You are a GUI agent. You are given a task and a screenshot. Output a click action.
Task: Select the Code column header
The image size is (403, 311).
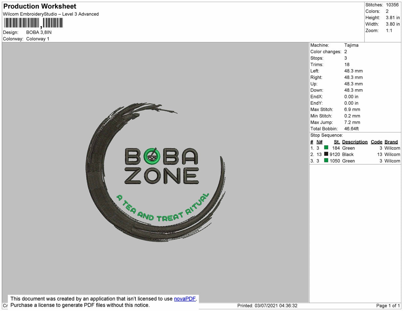(376, 142)
